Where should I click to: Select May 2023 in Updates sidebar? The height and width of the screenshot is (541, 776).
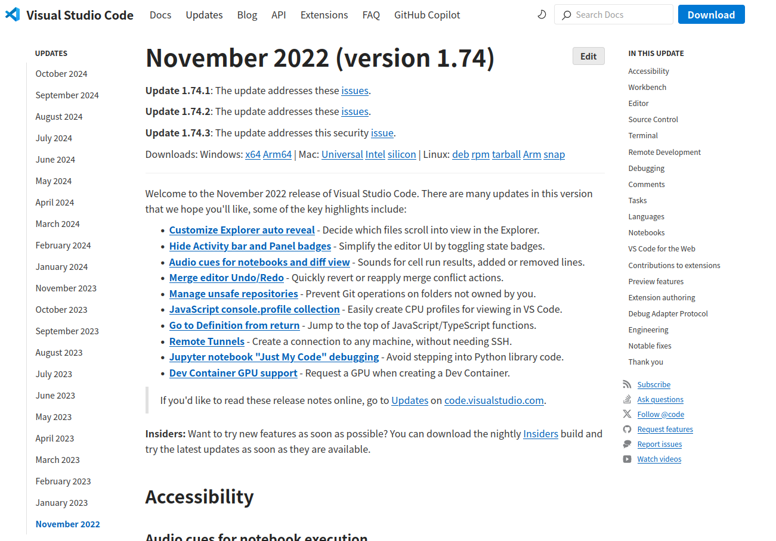pyautogui.click(x=53, y=417)
